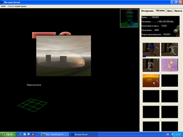Image resolution: width=183 pixels, height=137 pixels.
Task: Click the Windows пуск start button
Action: pos(8,134)
